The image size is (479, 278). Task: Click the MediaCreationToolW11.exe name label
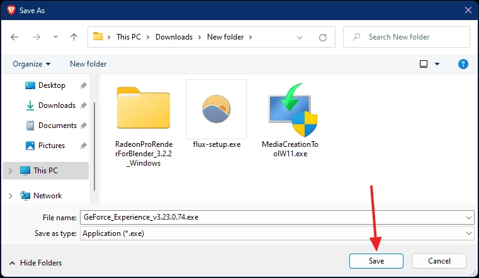tap(290, 149)
